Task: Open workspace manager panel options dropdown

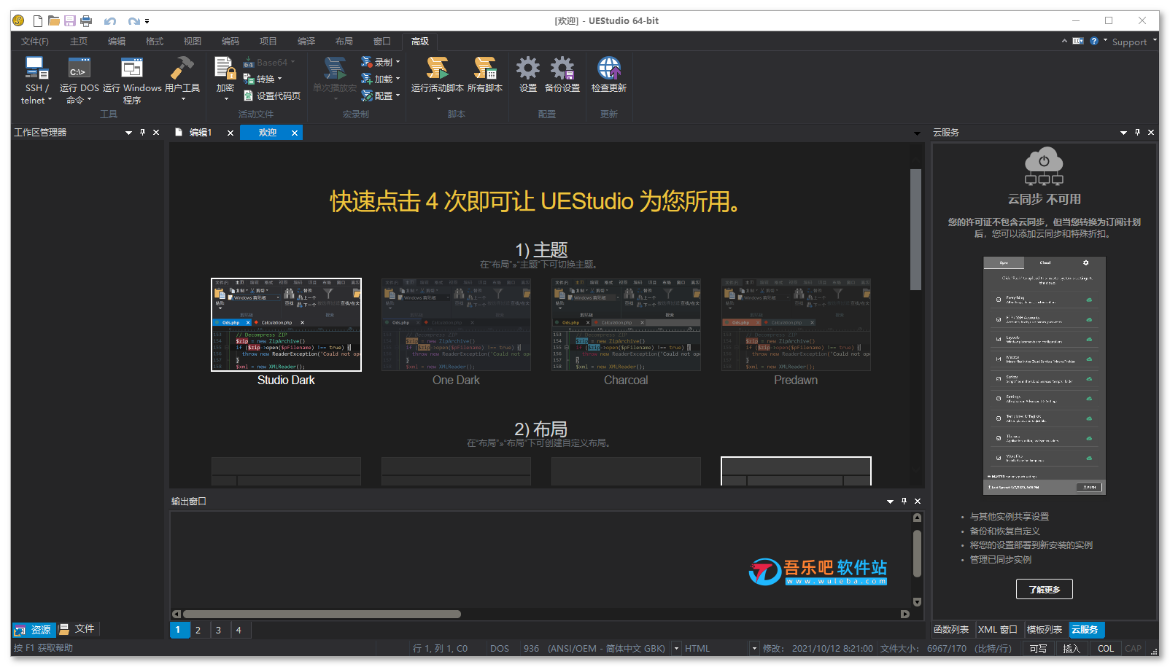Action: tap(128, 133)
